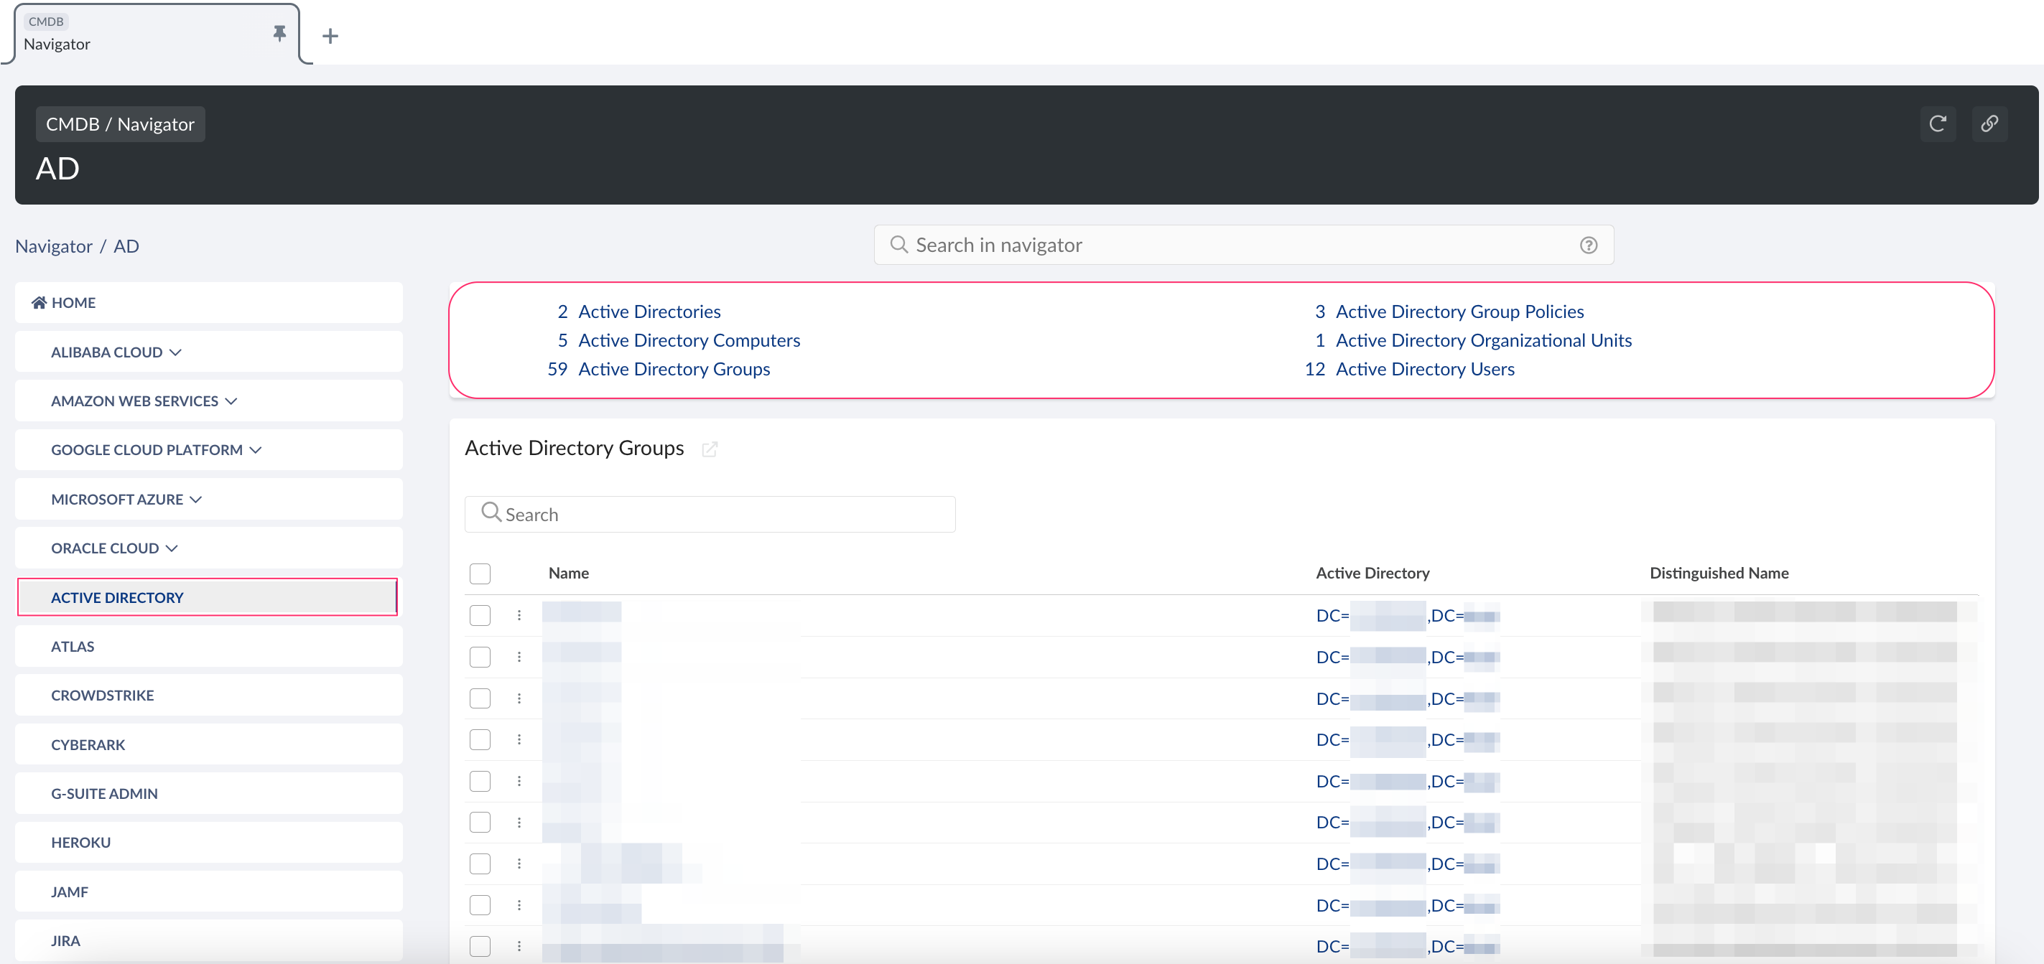Open the Active Directory Group Policies link
This screenshot has width=2044, height=964.
coord(1459,312)
